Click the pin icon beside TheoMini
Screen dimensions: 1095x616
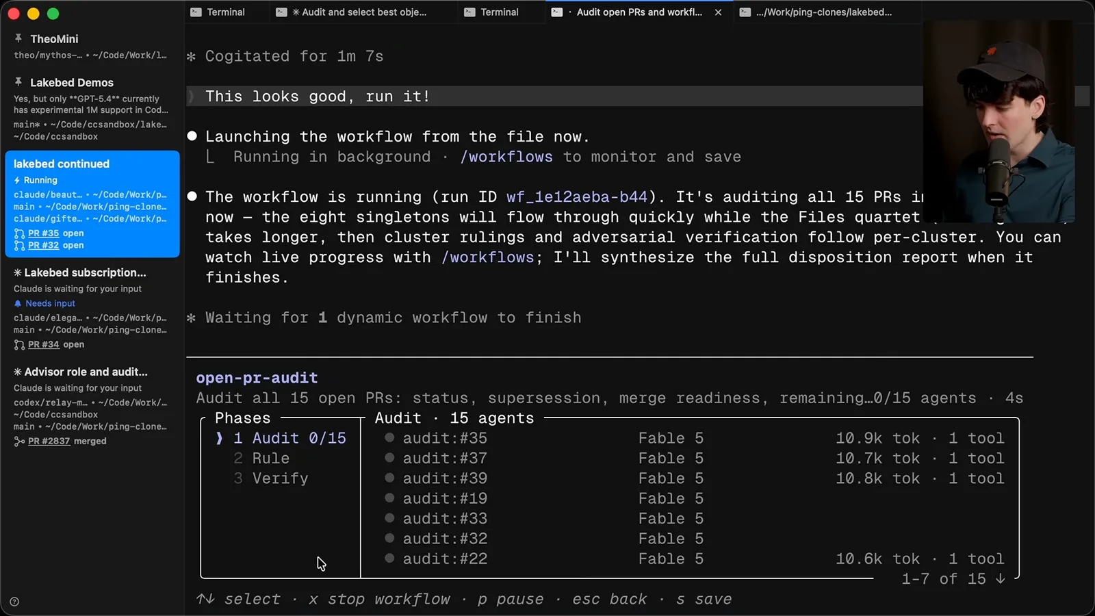click(18, 38)
